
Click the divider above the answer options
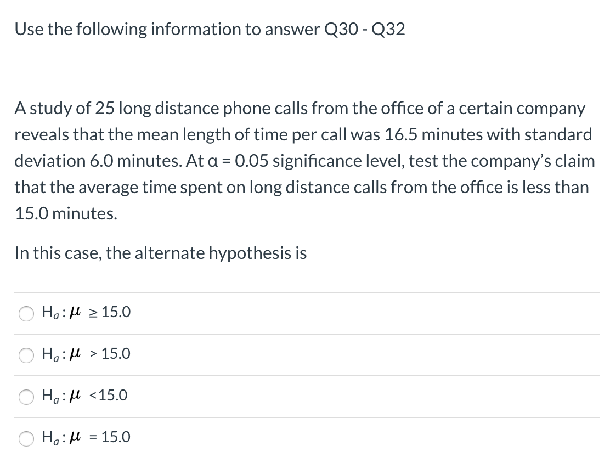[305, 291]
